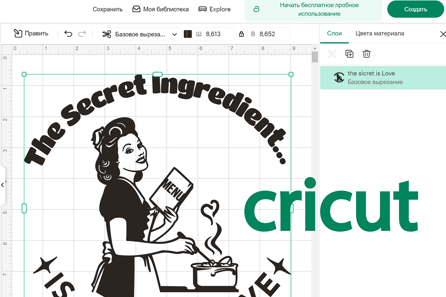
Task: Click the scissors icon in the operation selector
Action: tap(107, 34)
